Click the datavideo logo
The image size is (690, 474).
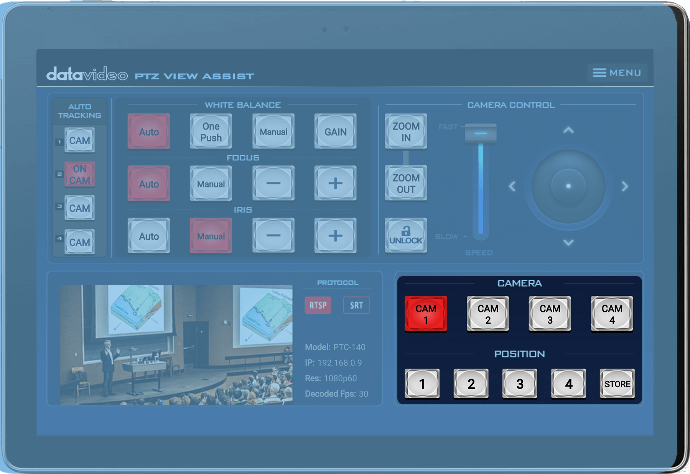click(x=87, y=74)
